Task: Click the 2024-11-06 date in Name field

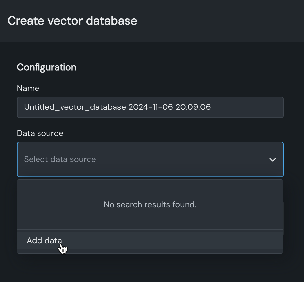Action: (x=150, y=107)
